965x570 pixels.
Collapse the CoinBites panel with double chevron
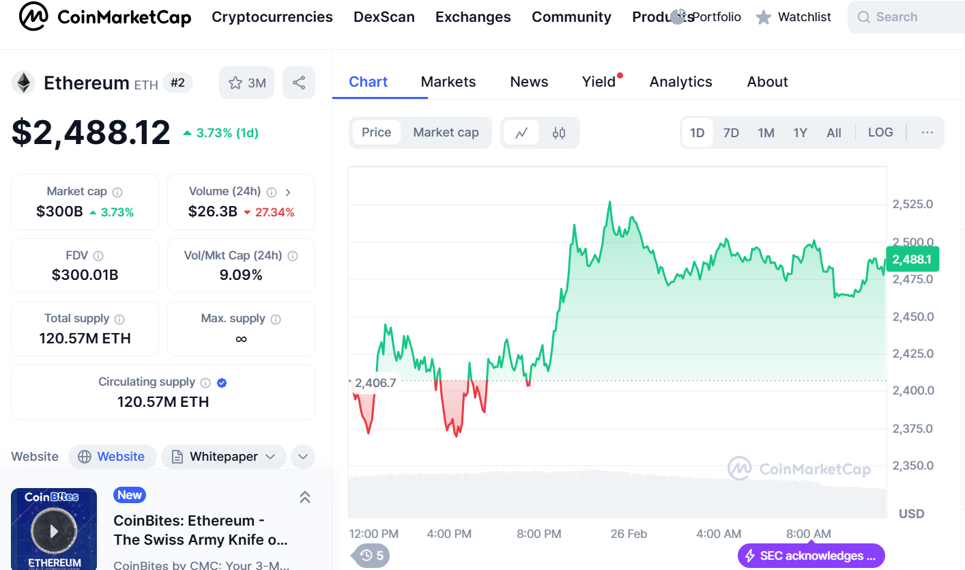click(305, 497)
